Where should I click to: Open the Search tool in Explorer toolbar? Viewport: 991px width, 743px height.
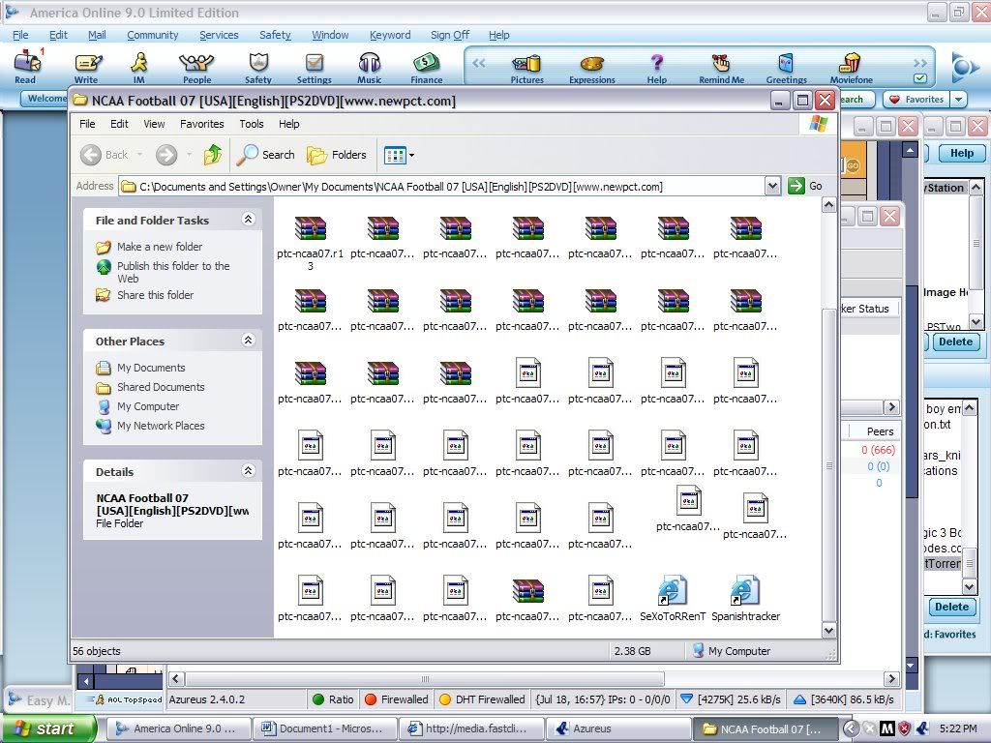coord(267,155)
